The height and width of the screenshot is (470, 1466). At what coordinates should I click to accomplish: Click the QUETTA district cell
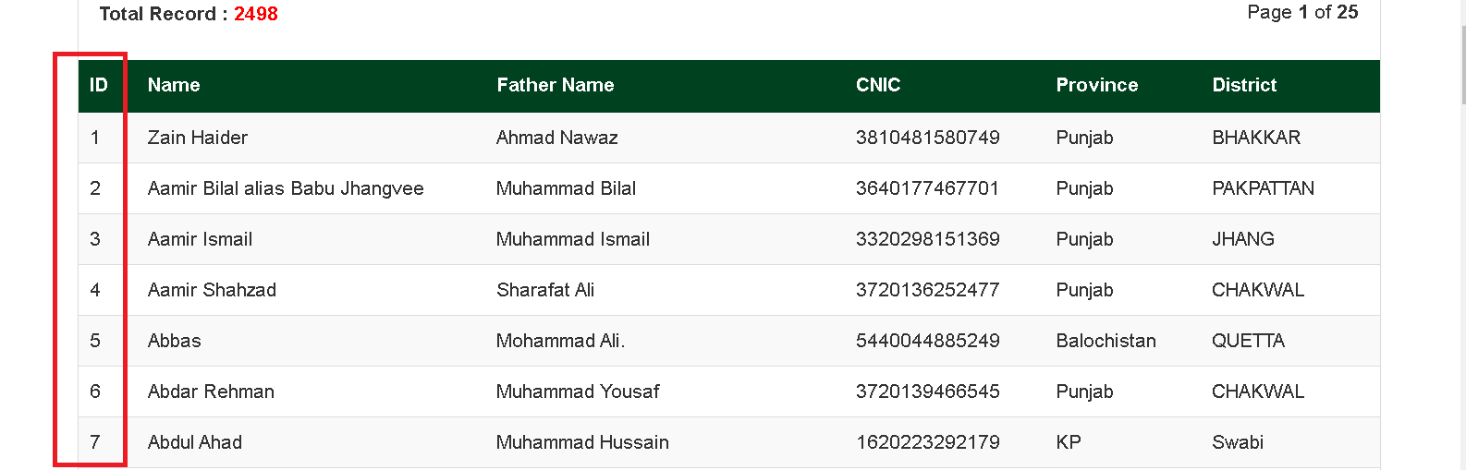tap(1248, 341)
